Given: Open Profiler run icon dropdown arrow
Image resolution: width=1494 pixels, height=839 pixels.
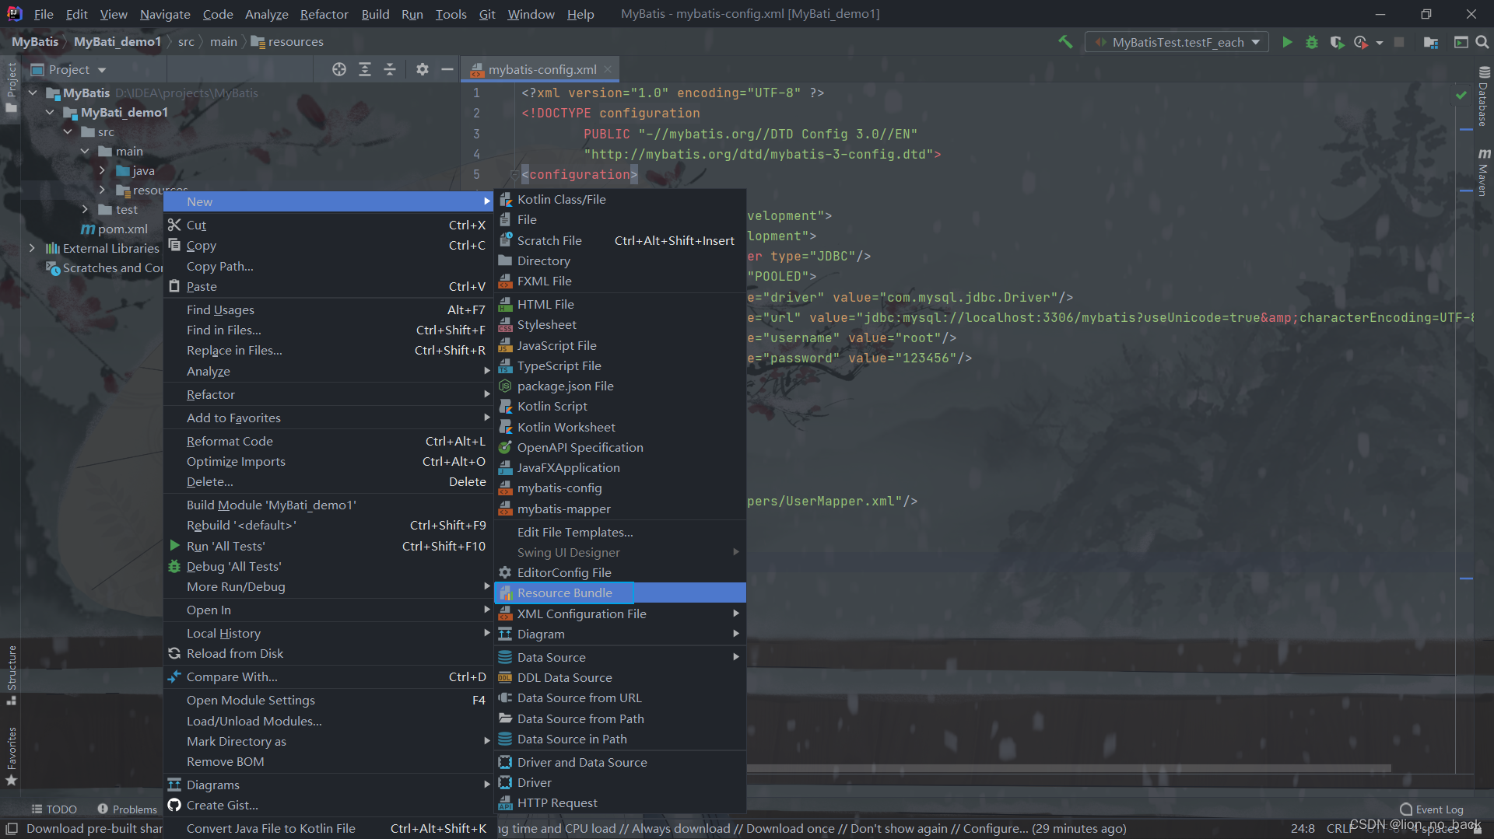Looking at the screenshot, I should click(x=1380, y=43).
